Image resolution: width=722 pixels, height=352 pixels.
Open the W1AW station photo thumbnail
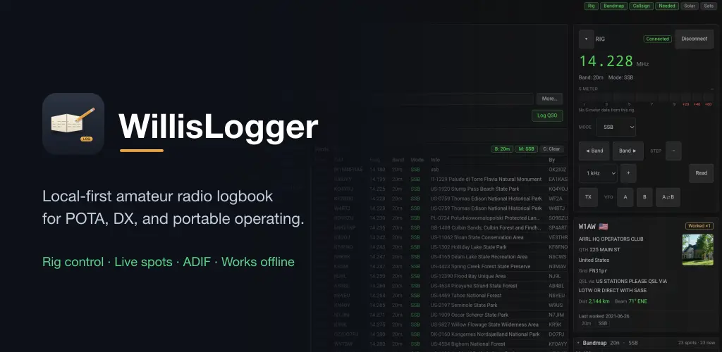click(x=697, y=250)
